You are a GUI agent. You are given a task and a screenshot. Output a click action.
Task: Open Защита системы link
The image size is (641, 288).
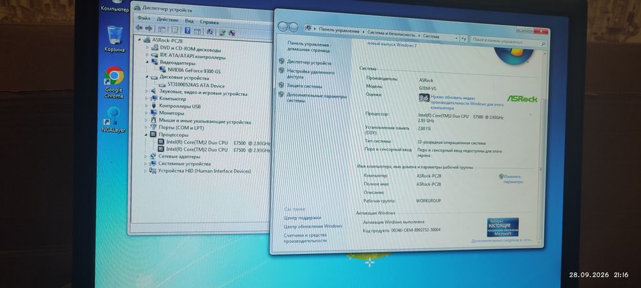(304, 86)
